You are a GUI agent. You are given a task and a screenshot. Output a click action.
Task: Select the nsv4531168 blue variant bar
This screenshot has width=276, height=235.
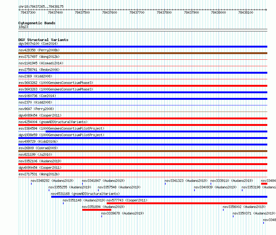[159, 197]
